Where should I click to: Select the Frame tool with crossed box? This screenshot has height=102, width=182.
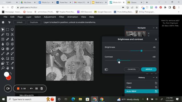tap(12, 58)
